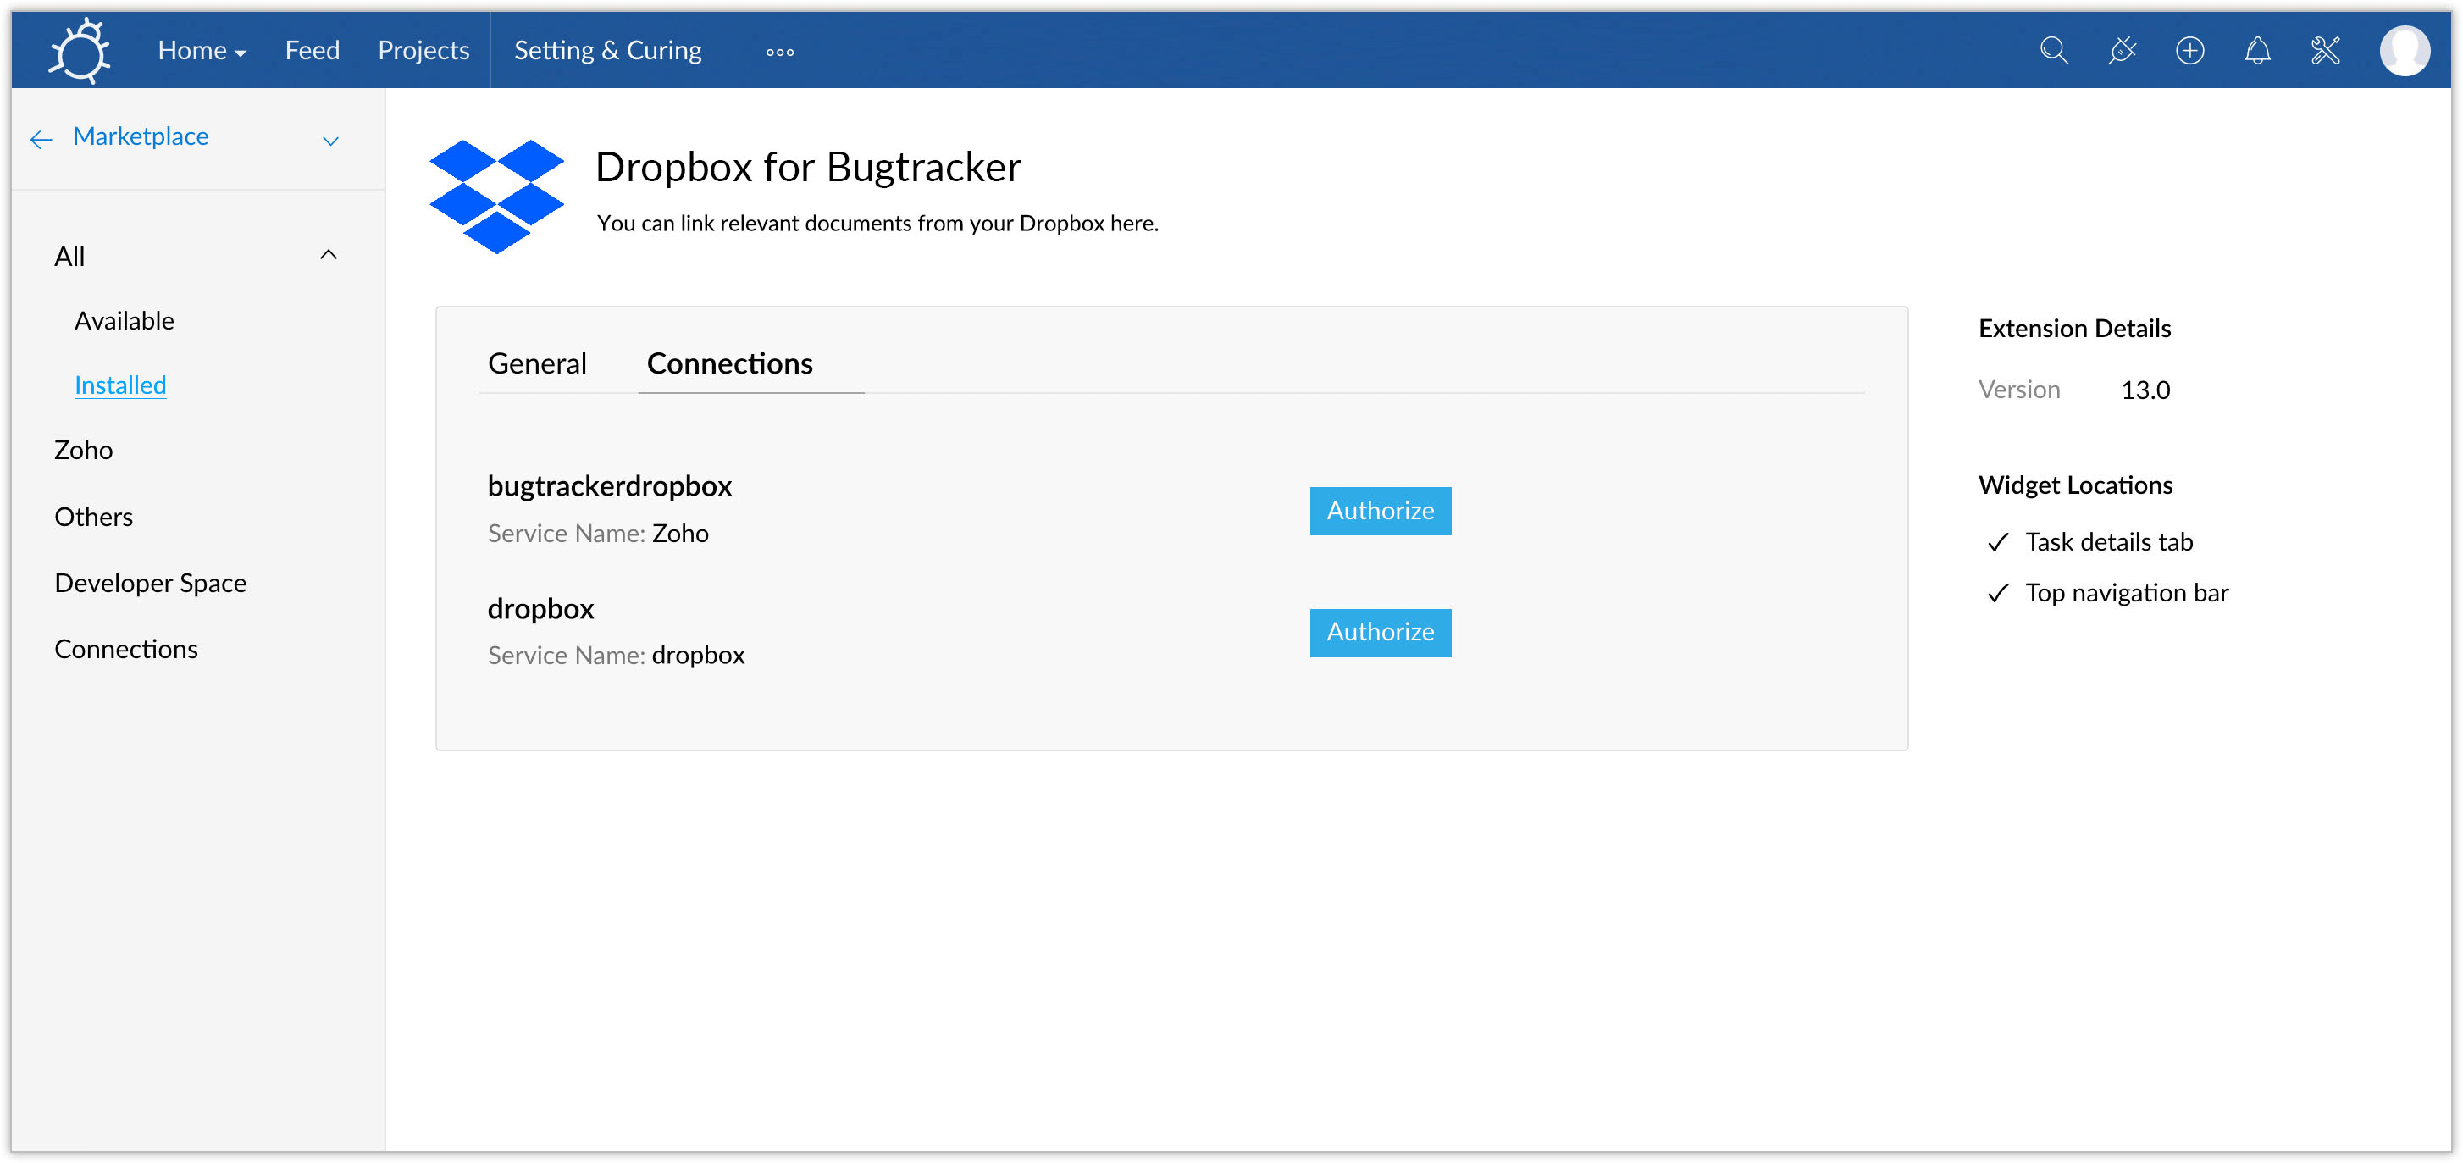The image size is (2463, 1163).
Task: Click the plug integrations icon
Action: coord(2122,51)
